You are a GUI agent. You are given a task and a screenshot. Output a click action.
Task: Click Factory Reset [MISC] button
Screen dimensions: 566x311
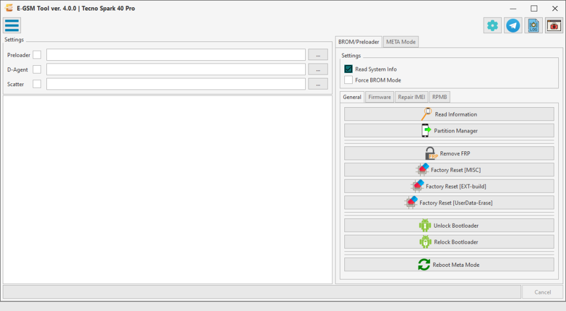449,170
